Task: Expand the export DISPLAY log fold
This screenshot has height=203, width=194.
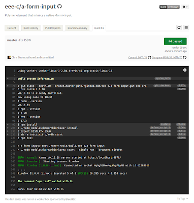Action: [8, 131]
